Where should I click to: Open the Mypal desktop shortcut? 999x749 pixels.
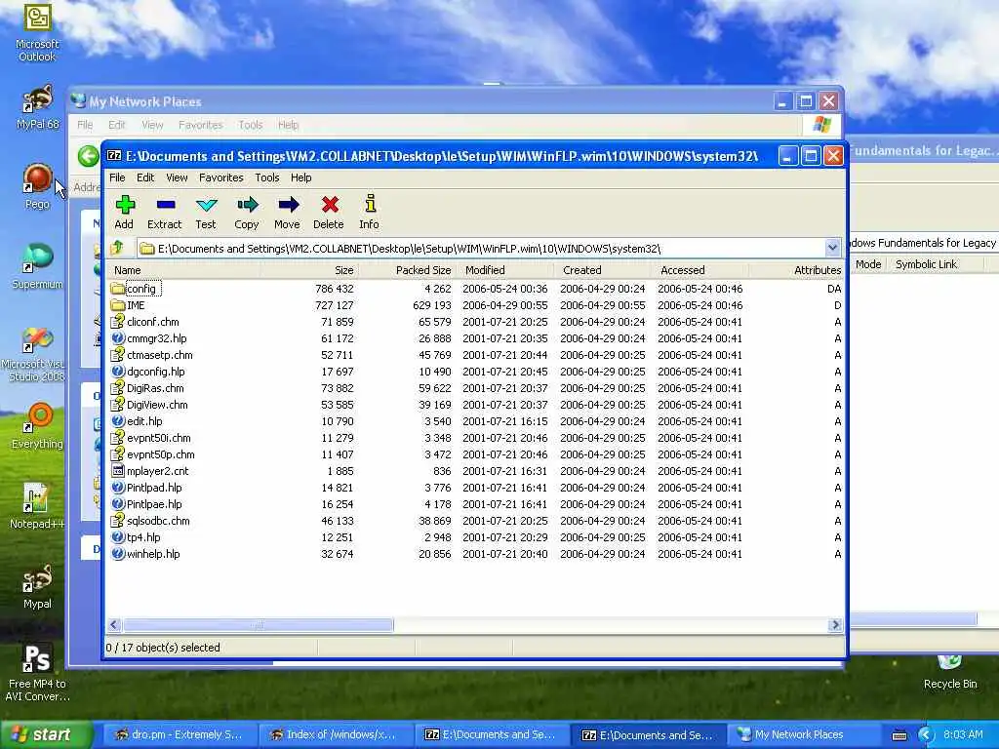tap(37, 586)
